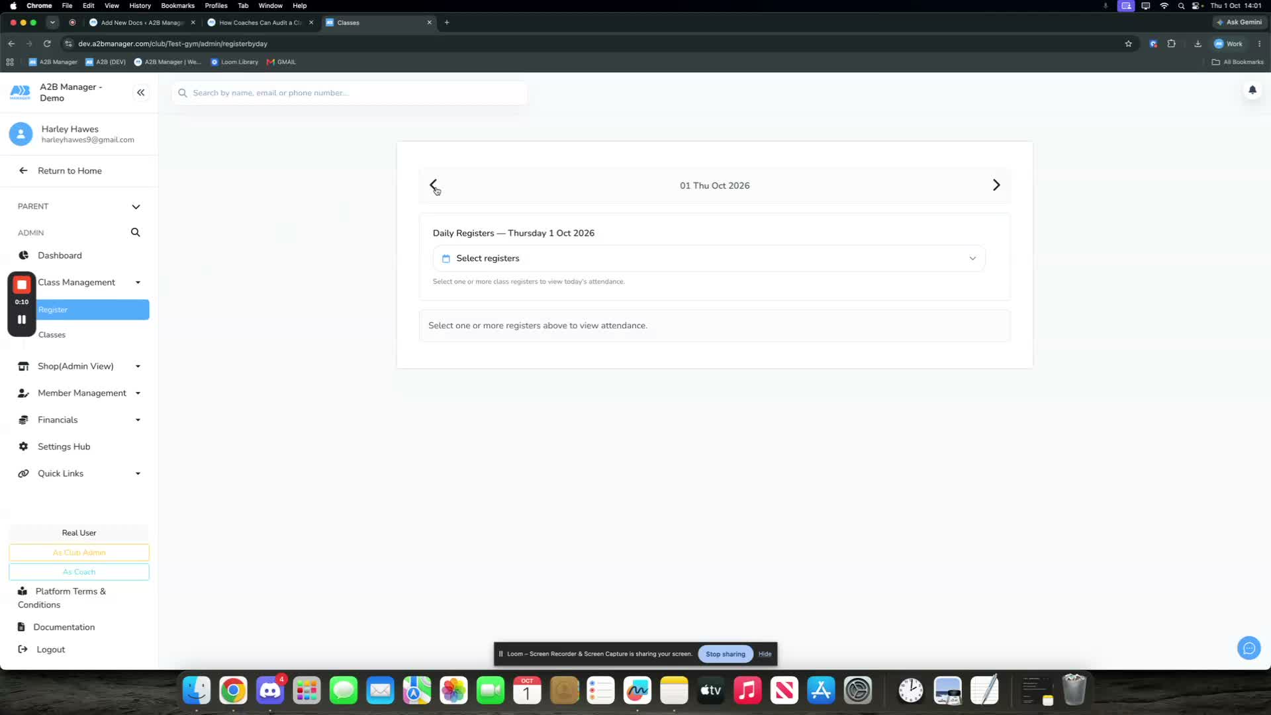
Task: Open Chrome extensions puzzle icon
Action: coord(1171,44)
